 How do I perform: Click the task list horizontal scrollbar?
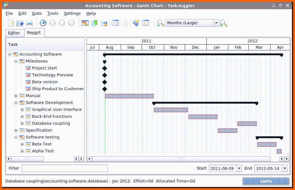pos(27,159)
